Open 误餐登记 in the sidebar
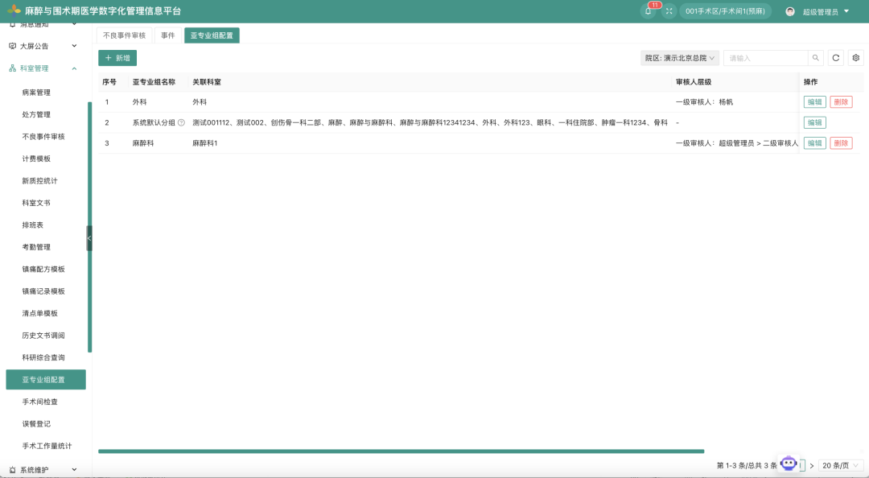The width and height of the screenshot is (869, 478). pos(36,424)
